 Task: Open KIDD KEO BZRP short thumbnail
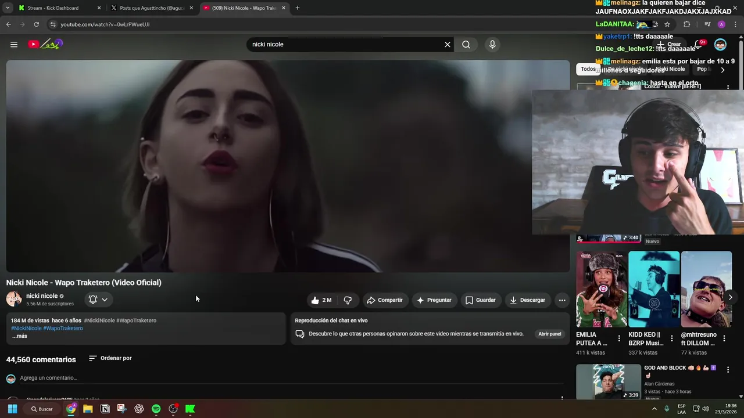[x=654, y=289]
